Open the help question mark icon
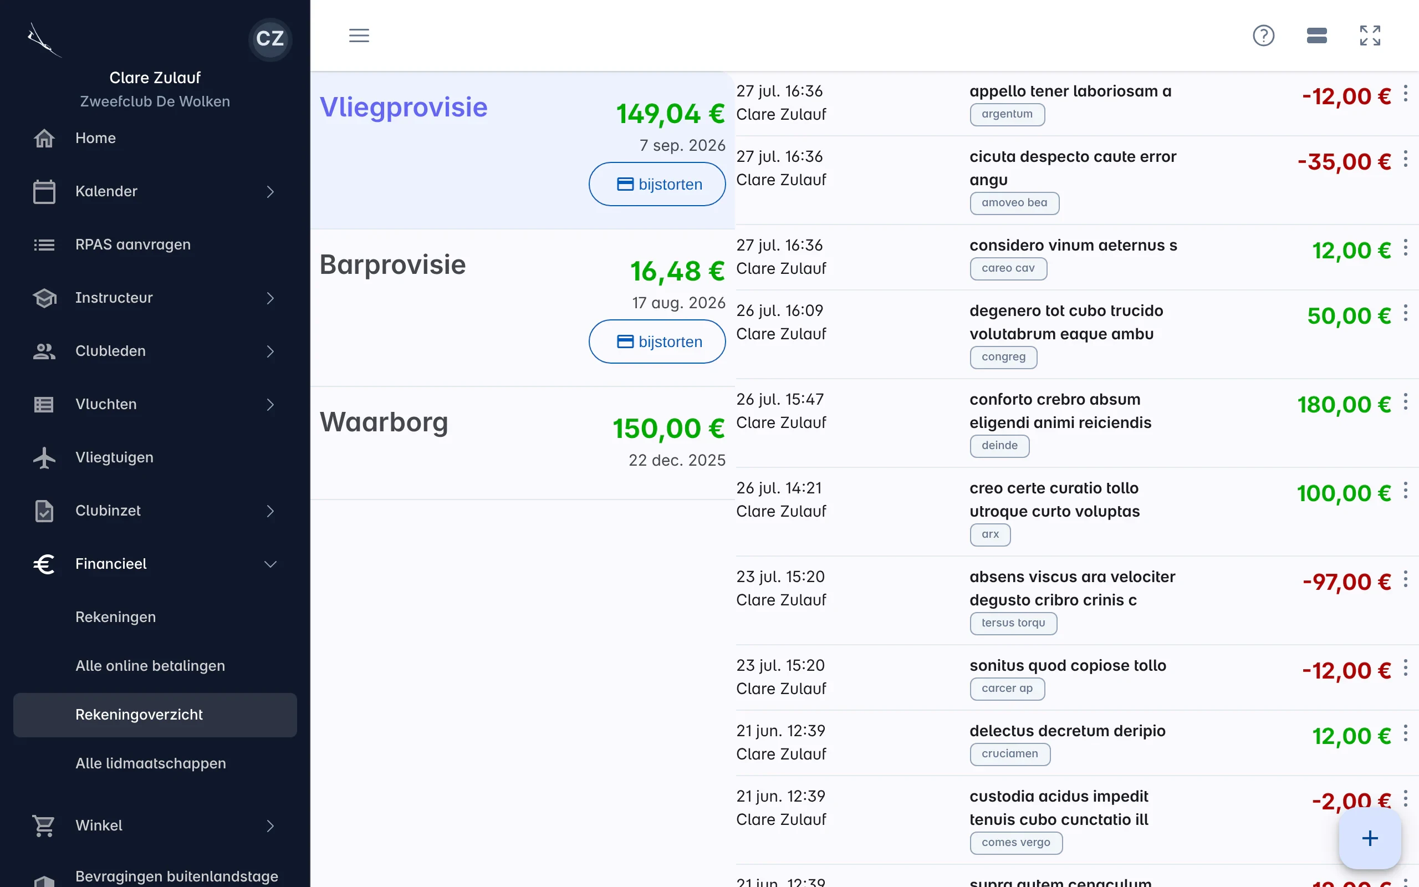Viewport: 1419px width, 887px height. click(1263, 35)
